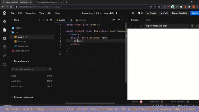This screenshot has height=112, width=199.
Task: Go back in the preview browser
Action: pos(131,26)
